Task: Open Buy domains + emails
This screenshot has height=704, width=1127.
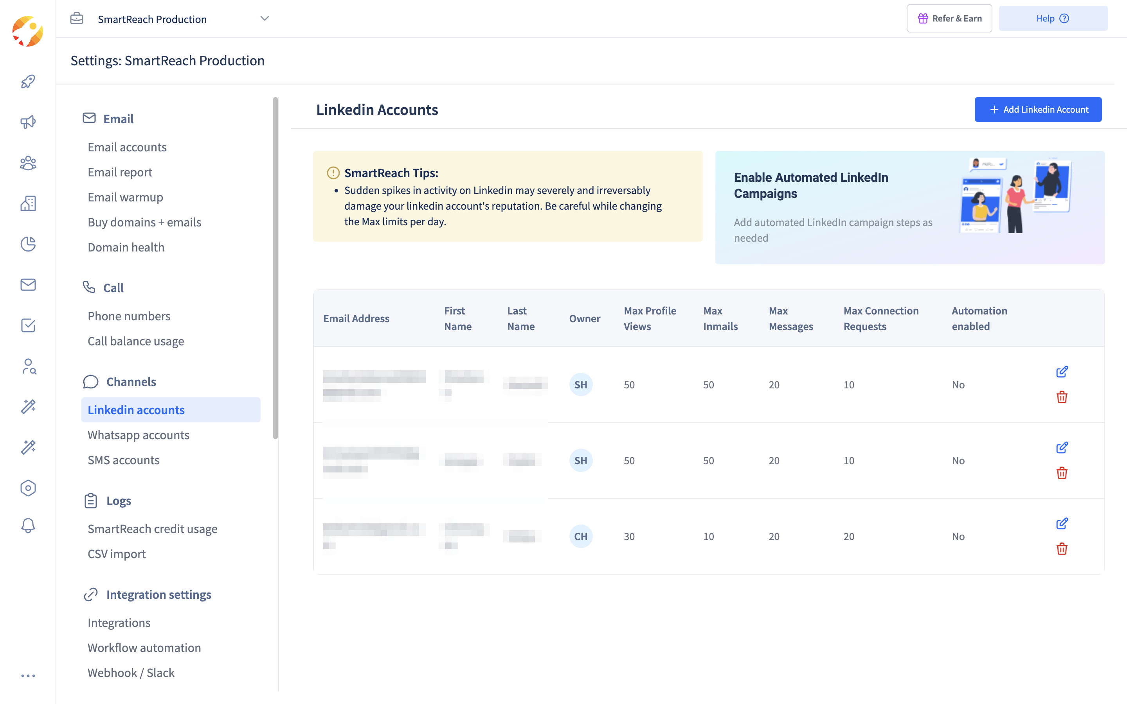Action: click(x=144, y=222)
